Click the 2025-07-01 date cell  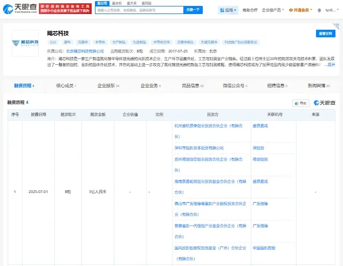pos(38,191)
